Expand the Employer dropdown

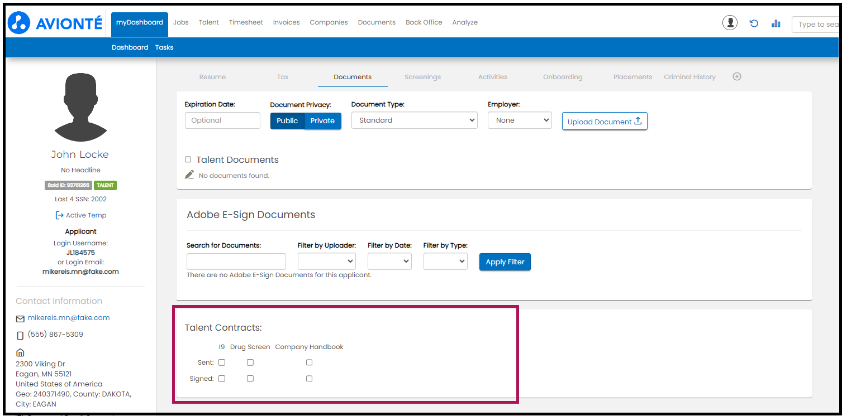click(519, 120)
